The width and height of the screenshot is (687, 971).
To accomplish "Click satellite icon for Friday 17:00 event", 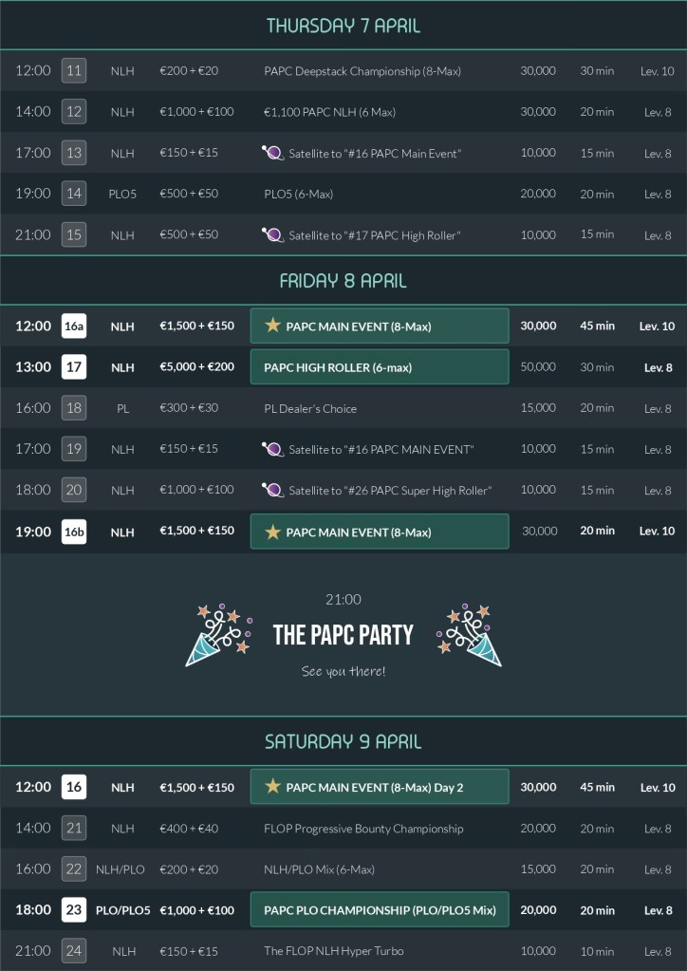I will point(273,449).
